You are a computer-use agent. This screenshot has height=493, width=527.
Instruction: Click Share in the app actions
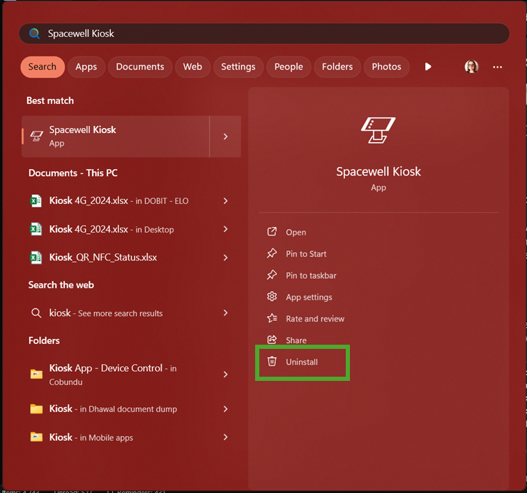click(296, 341)
